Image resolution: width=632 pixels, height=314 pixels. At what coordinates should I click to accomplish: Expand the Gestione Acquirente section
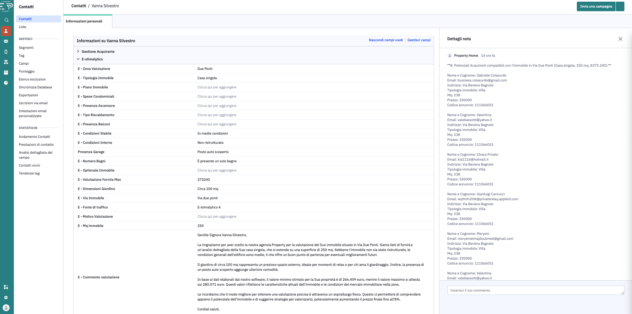98,51
